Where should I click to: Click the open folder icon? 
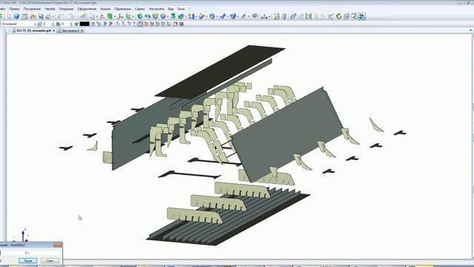coord(33,16)
